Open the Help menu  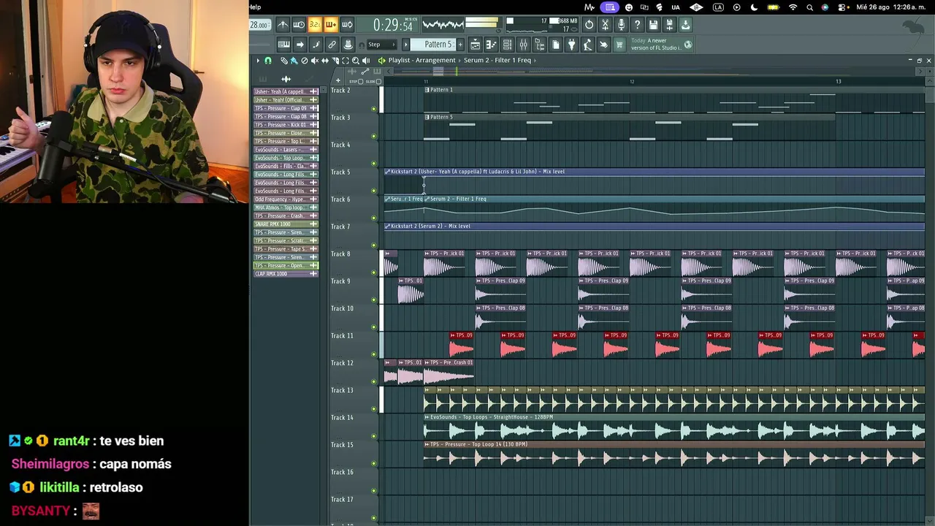tap(255, 7)
